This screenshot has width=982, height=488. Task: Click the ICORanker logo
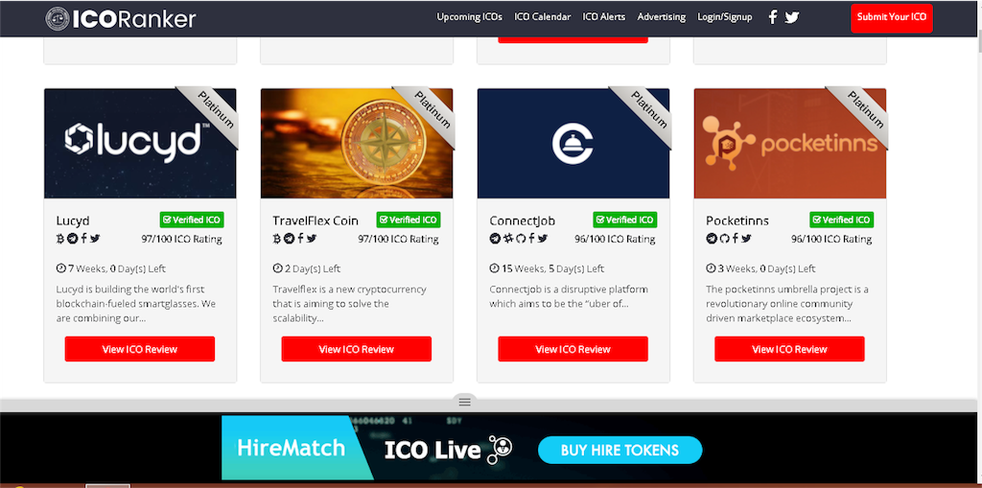tap(120, 19)
